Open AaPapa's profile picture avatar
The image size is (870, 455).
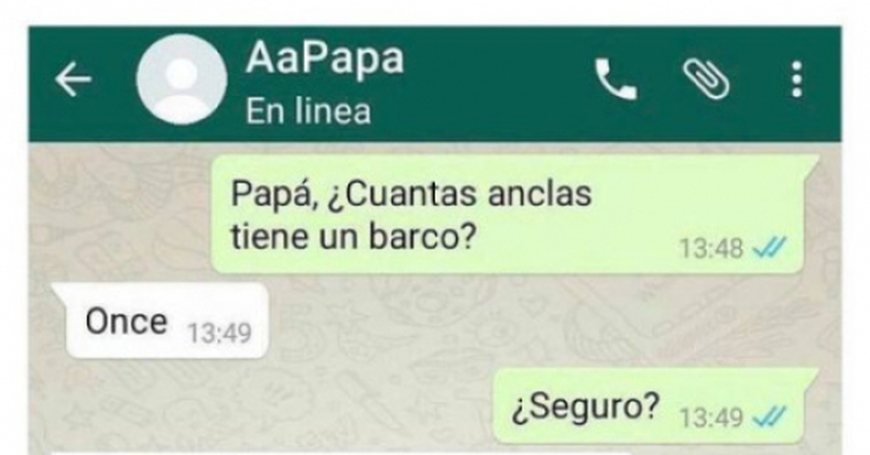tap(181, 79)
